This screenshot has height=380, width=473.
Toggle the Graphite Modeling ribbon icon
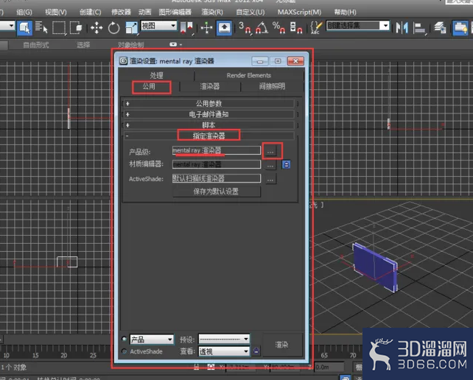coord(460,28)
